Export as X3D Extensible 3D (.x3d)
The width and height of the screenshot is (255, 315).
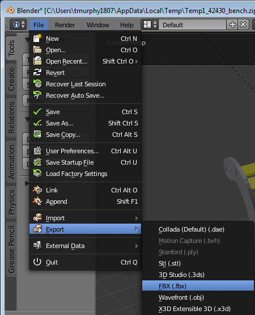pyautogui.click(x=198, y=309)
